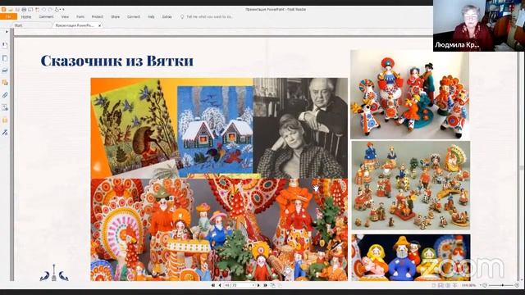Image resolution: width=525 pixels, height=295 pixels.
Task: Expand the navigation panel with arrow
Action: tap(7, 32)
